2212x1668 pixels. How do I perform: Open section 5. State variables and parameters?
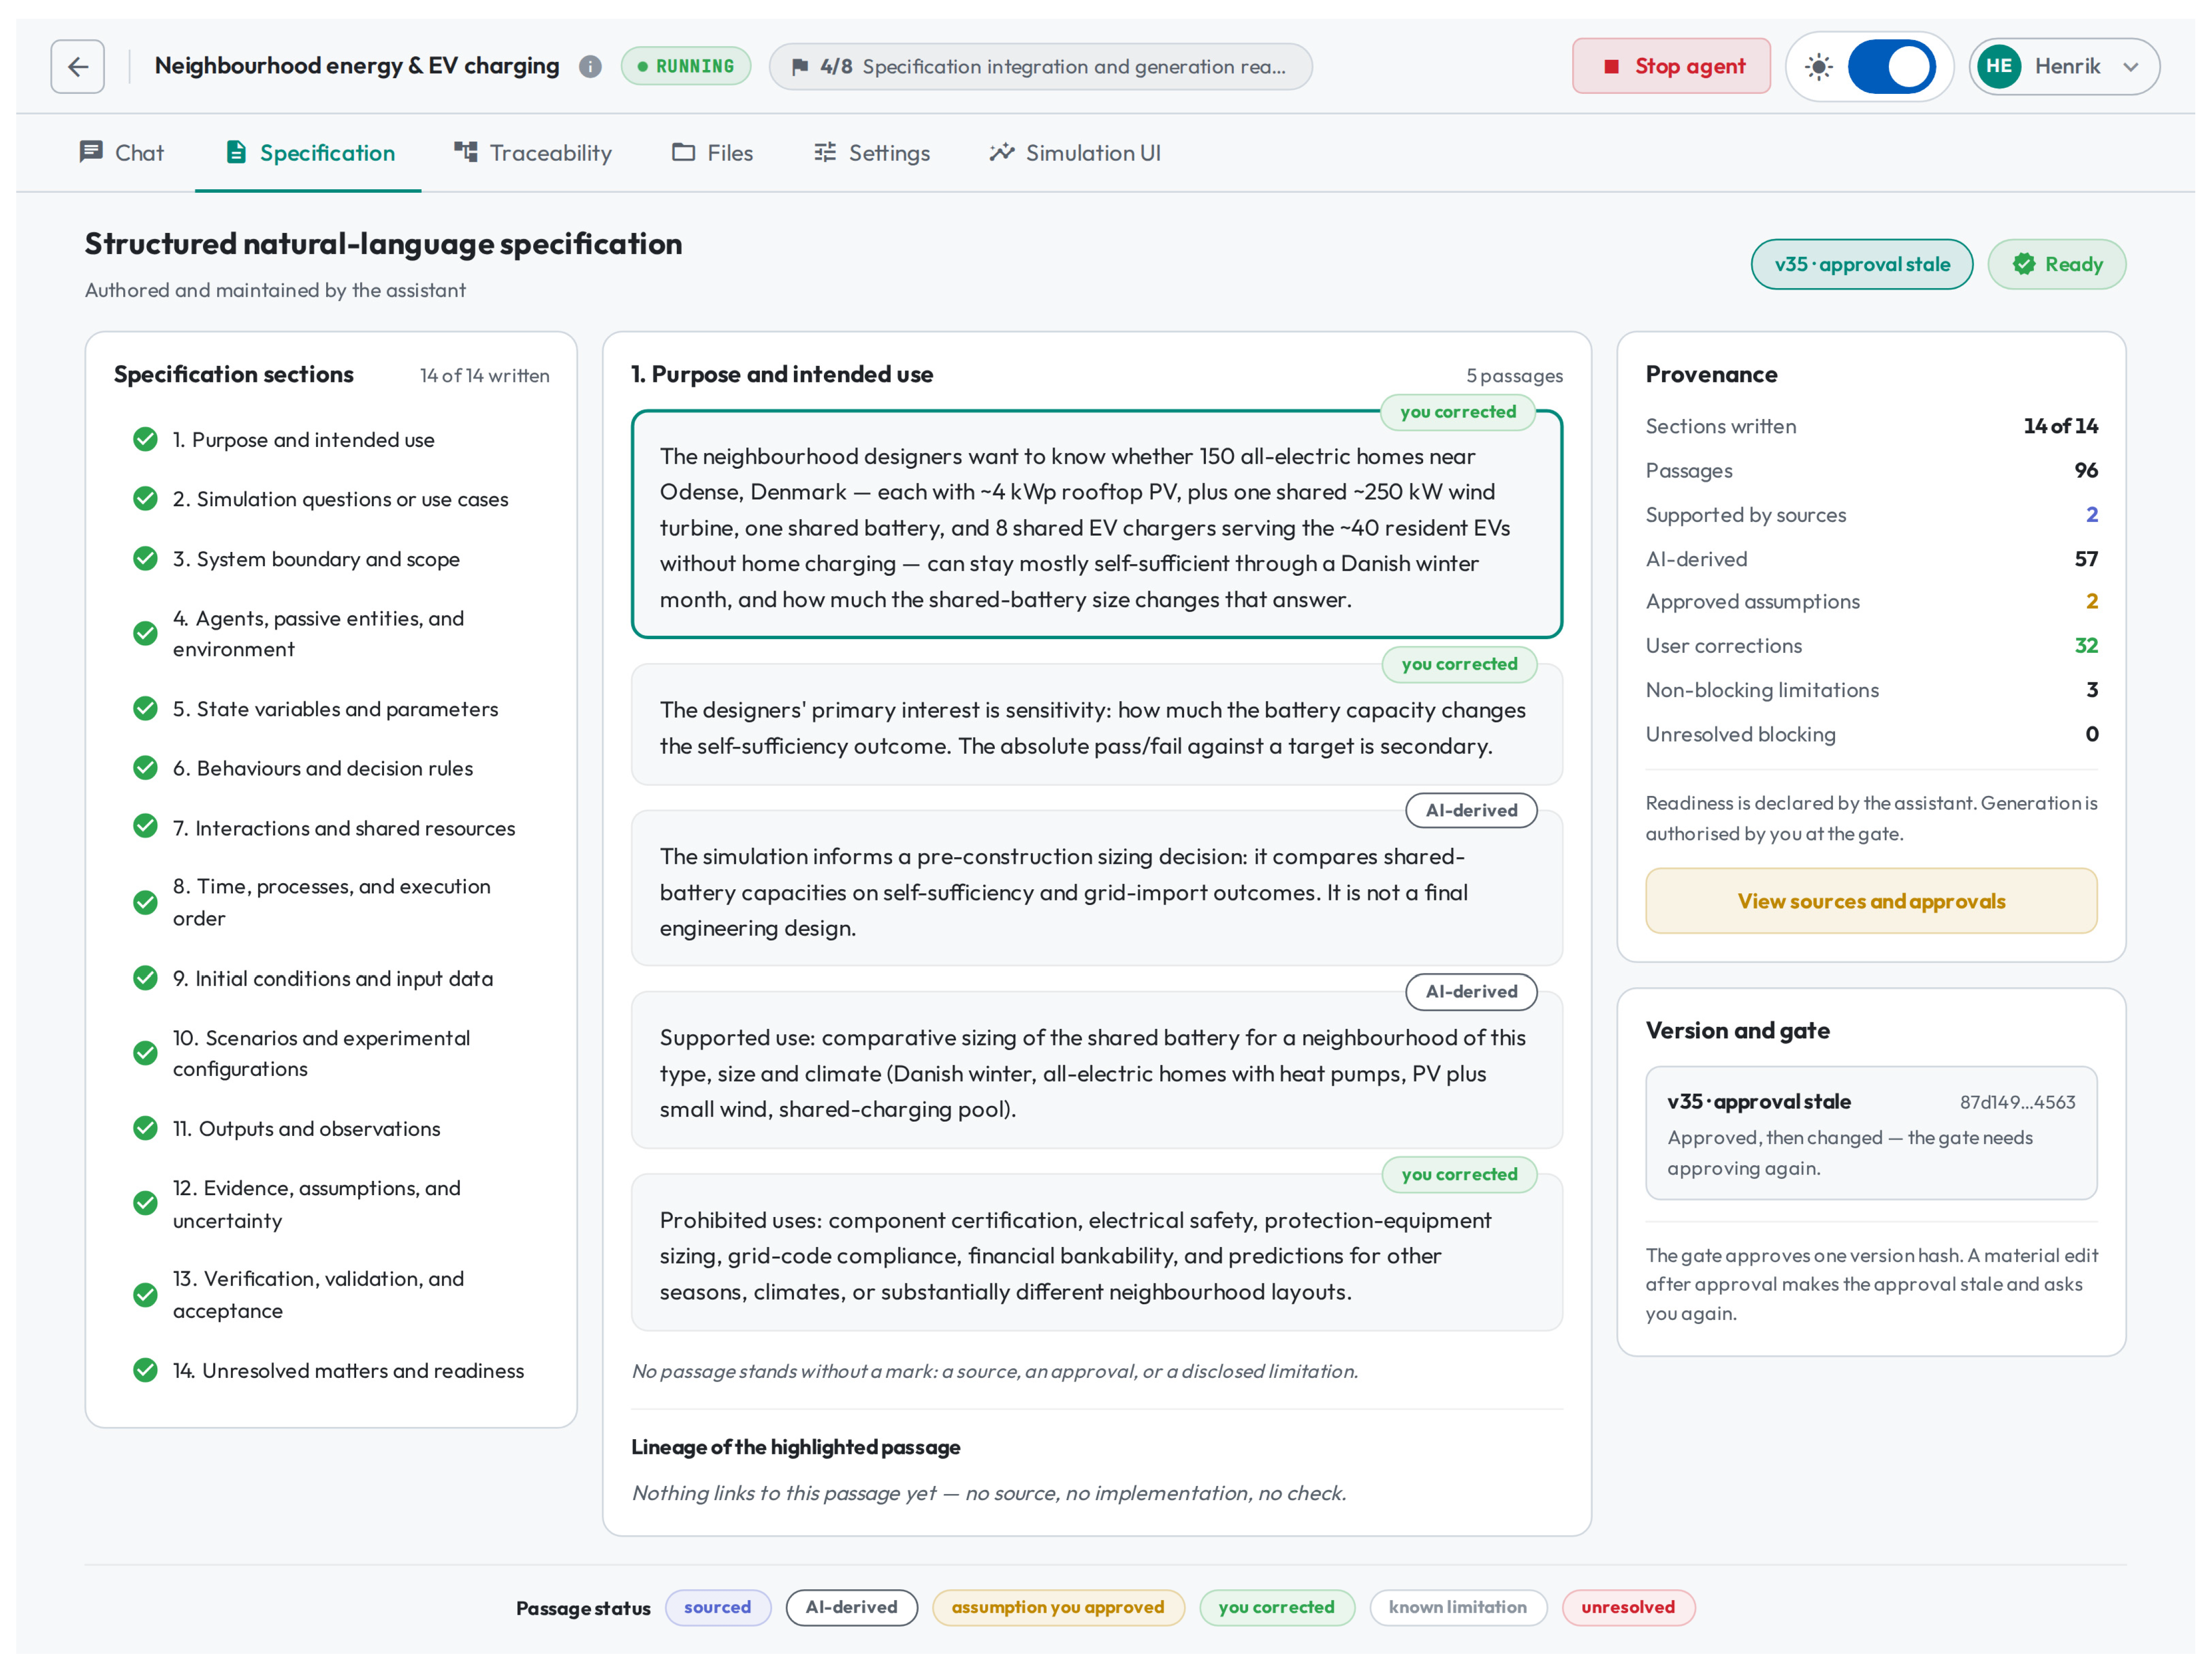pyautogui.click(x=331, y=709)
